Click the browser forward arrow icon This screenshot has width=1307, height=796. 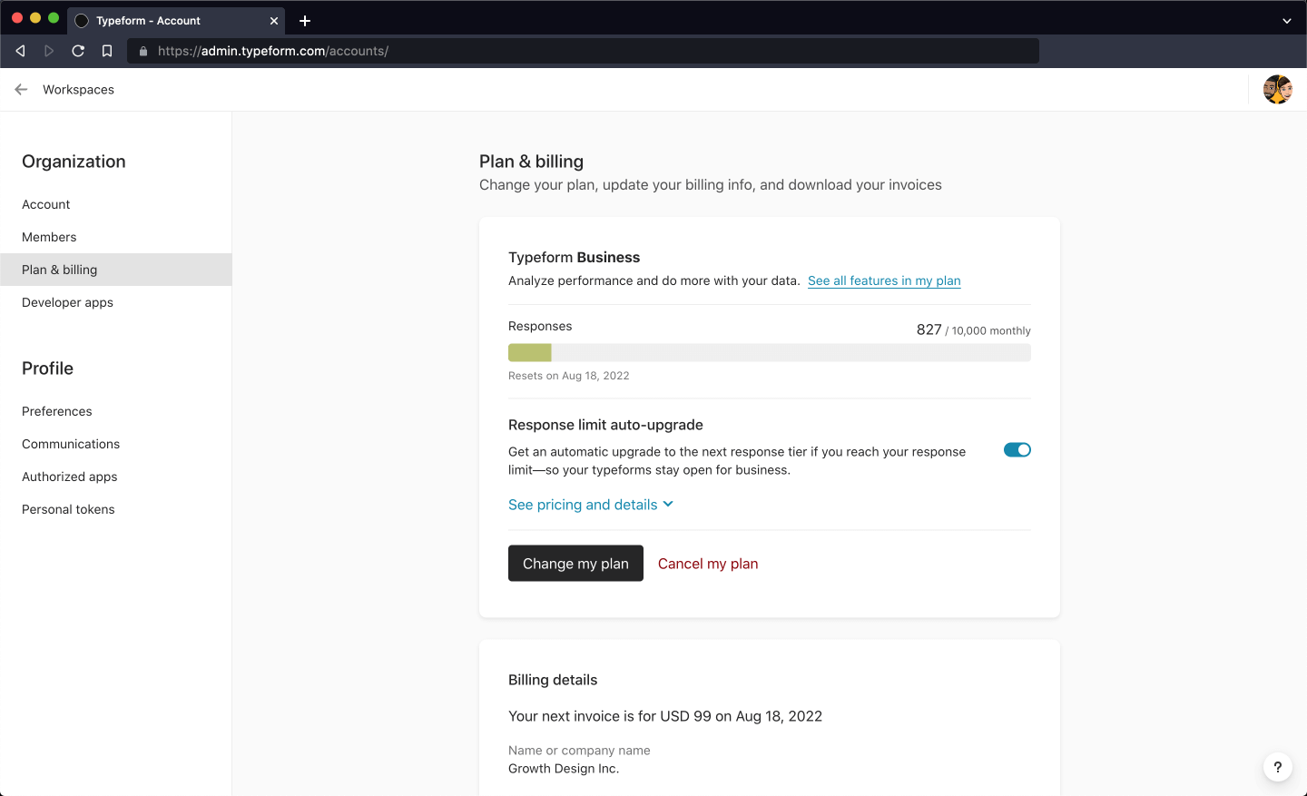click(x=49, y=51)
